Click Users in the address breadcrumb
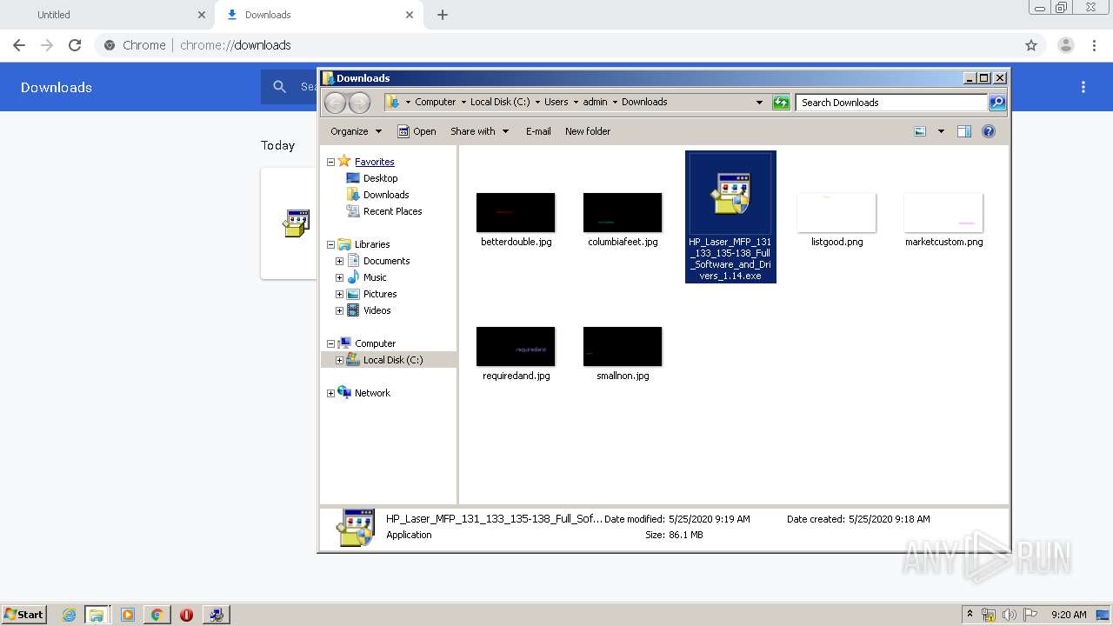Screen dimensions: 1113x626 click(556, 102)
